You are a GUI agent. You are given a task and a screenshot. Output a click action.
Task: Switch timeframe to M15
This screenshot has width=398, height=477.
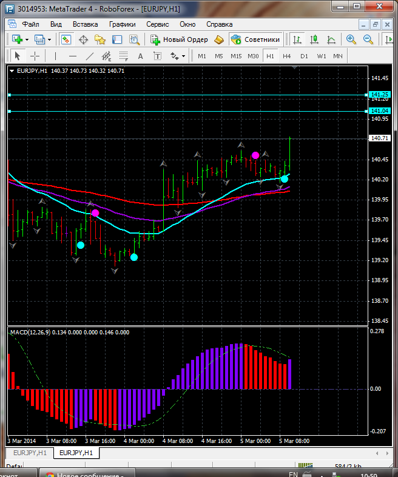pos(236,56)
